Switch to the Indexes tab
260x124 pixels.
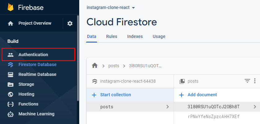point(135,36)
